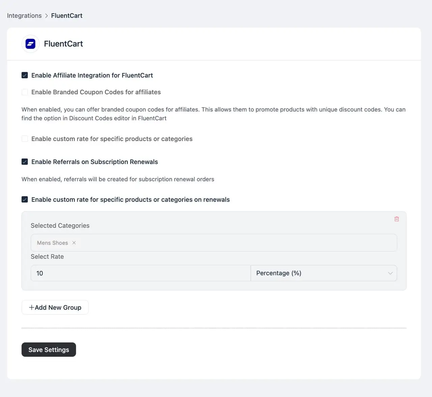Remove the Mens Shoes category tag

74,243
